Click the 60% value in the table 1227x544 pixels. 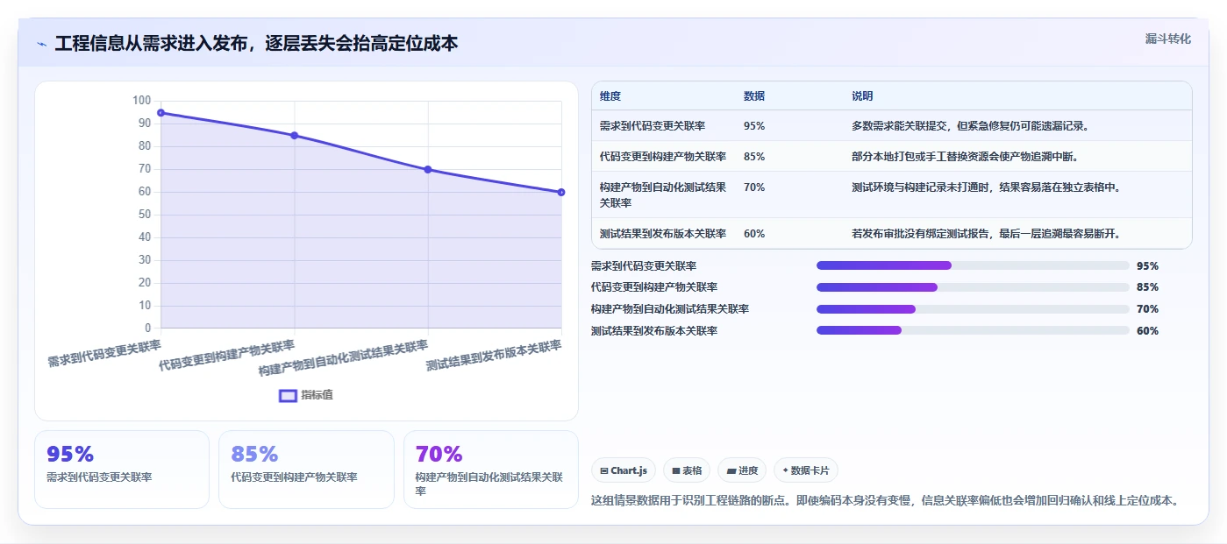(754, 234)
